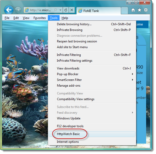Open the address bar dropdown arrow
The height and width of the screenshot is (154, 156).
click(60, 10)
